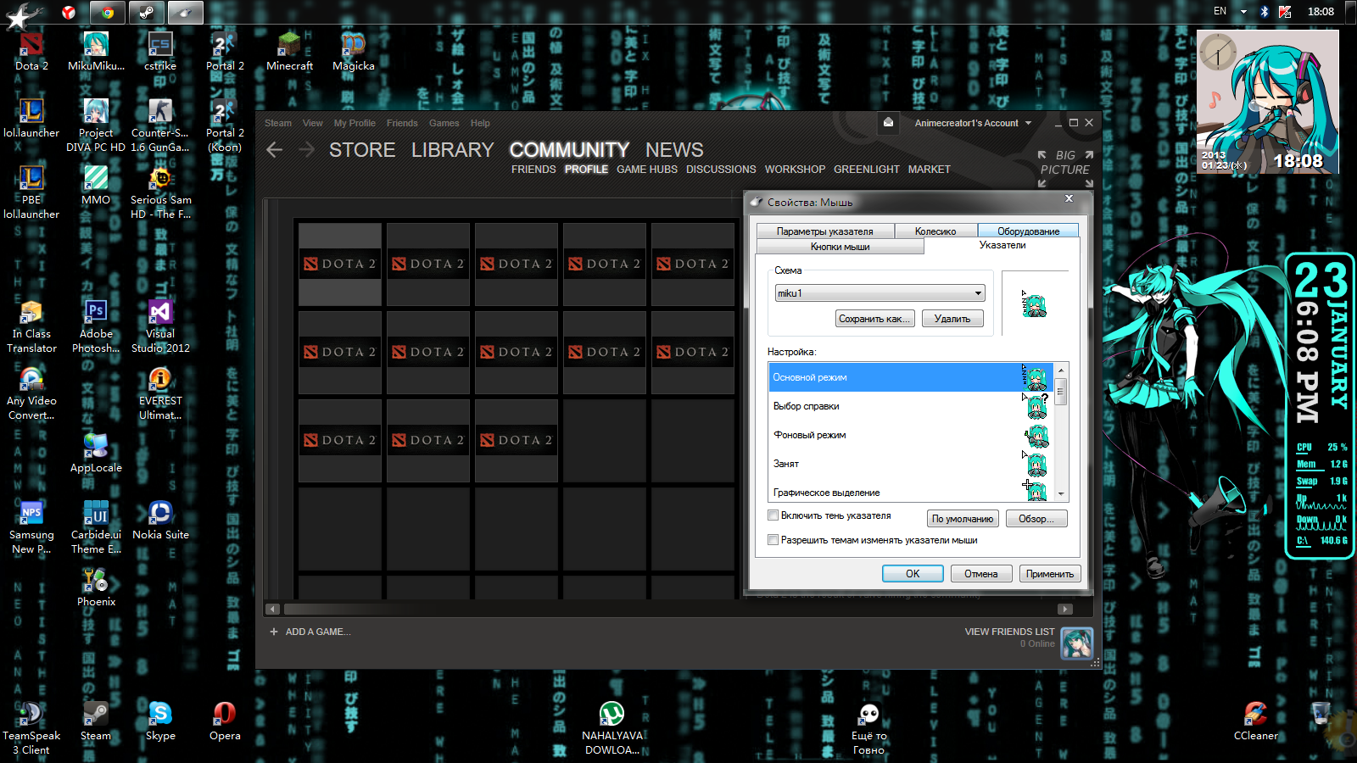Open In Class Translator icon
This screenshot has height=763, width=1357.
click(x=31, y=326)
